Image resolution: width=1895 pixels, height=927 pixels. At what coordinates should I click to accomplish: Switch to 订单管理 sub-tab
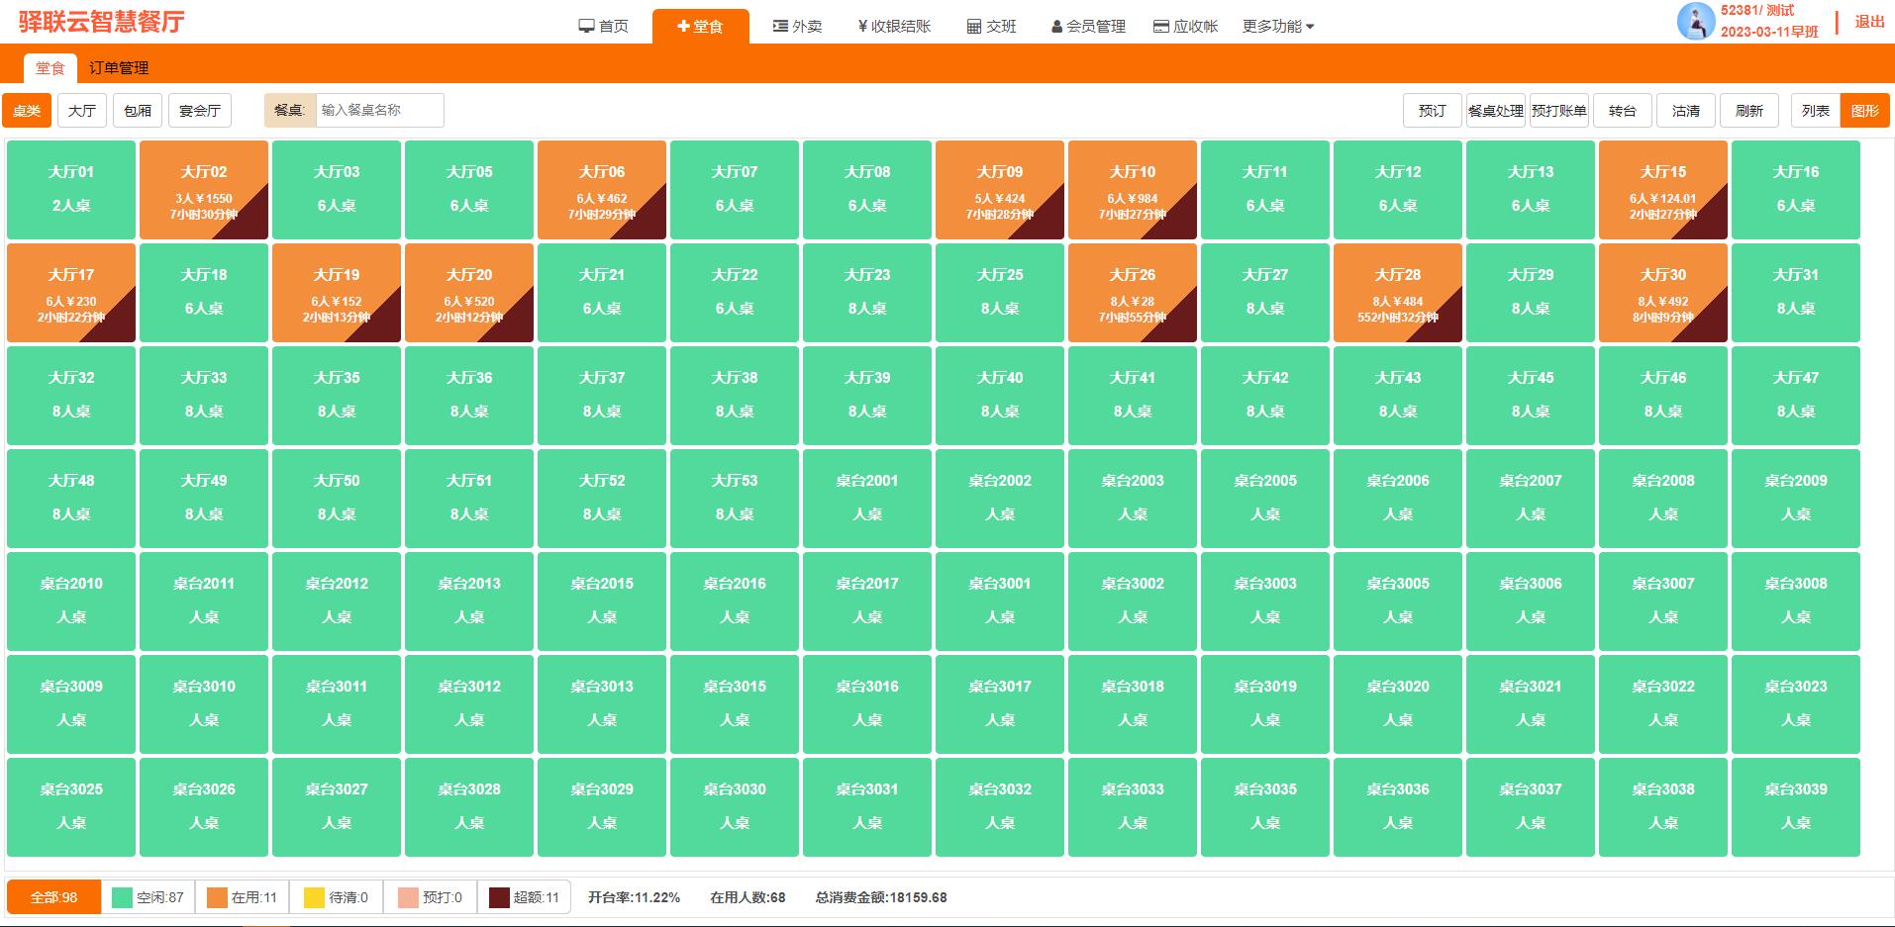(x=119, y=68)
